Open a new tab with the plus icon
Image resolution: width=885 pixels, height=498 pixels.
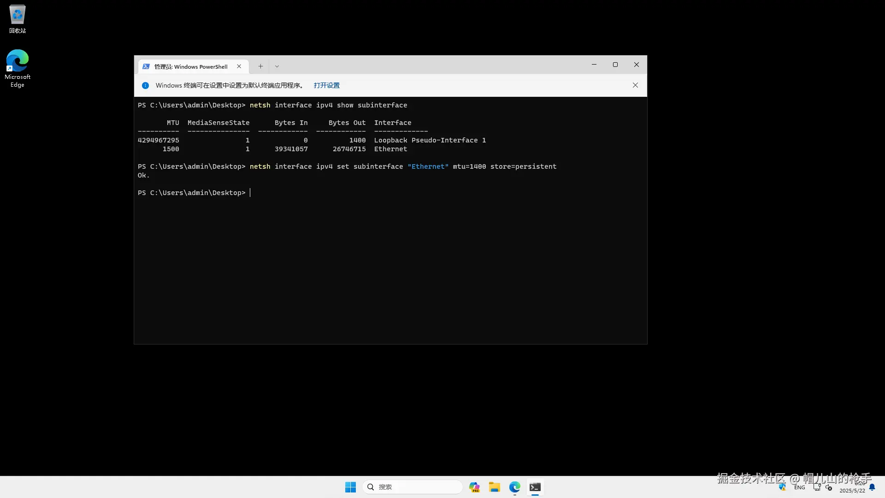click(x=260, y=66)
